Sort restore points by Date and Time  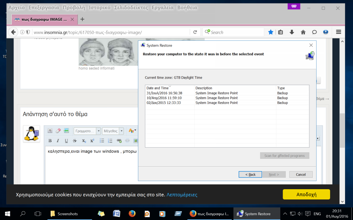pyautogui.click(x=157, y=88)
